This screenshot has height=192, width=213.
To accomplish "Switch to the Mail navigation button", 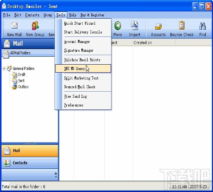I will pos(30,151).
